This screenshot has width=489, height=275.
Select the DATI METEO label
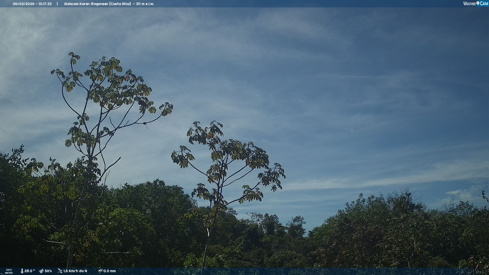point(9,271)
